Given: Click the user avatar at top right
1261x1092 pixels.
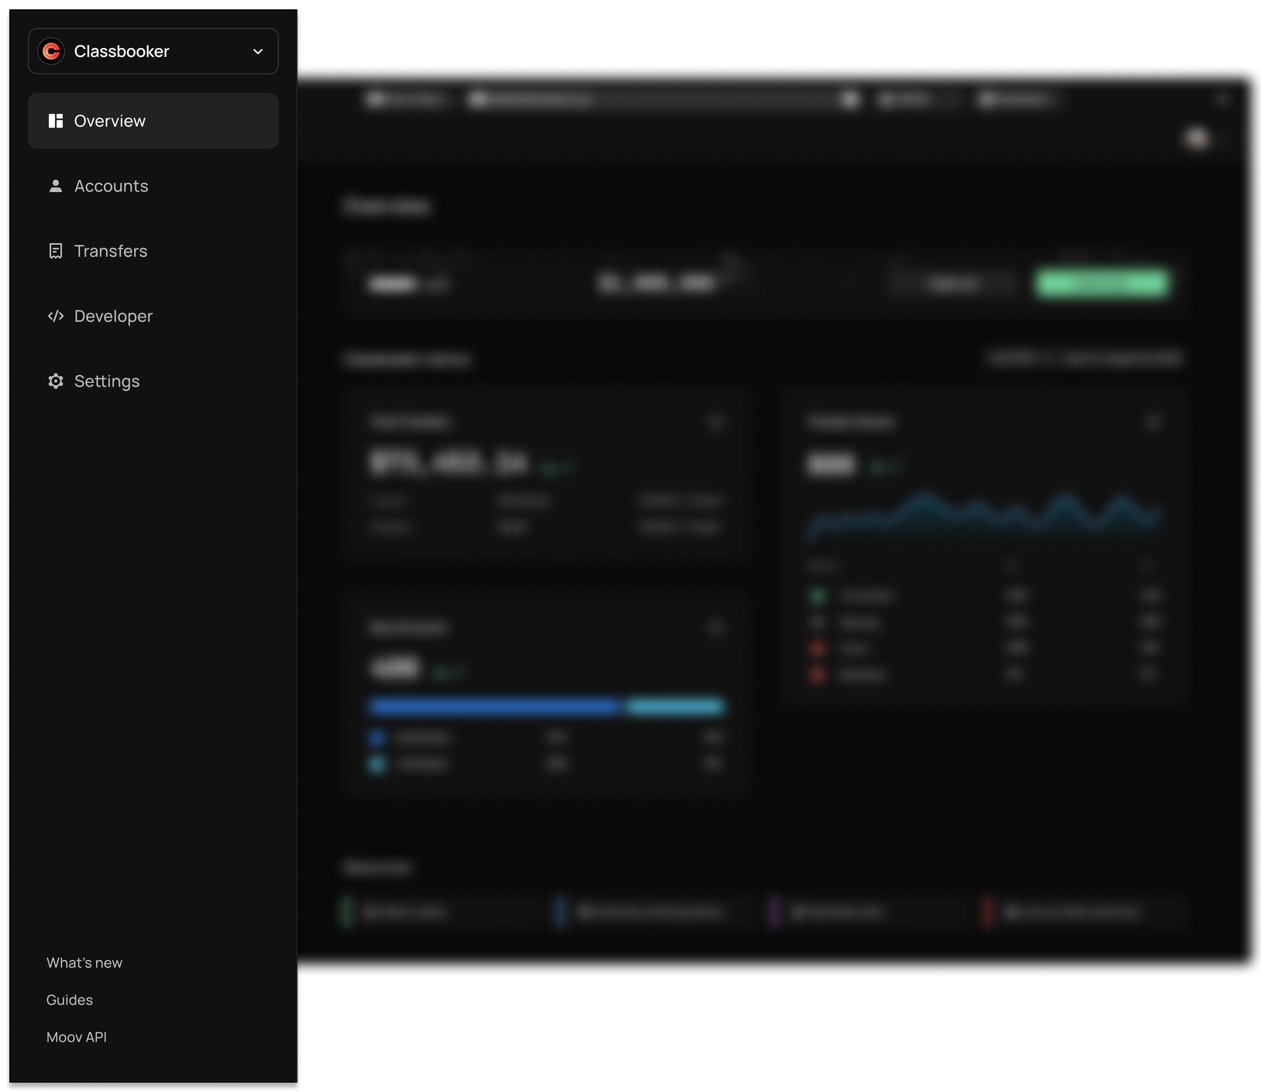Looking at the screenshot, I should 1197,139.
